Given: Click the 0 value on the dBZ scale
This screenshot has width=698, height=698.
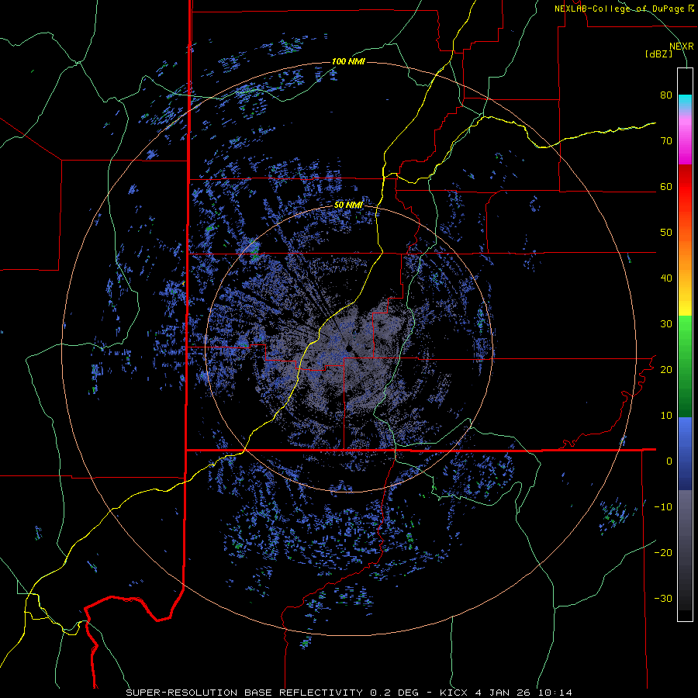Looking at the screenshot, I should tap(669, 461).
